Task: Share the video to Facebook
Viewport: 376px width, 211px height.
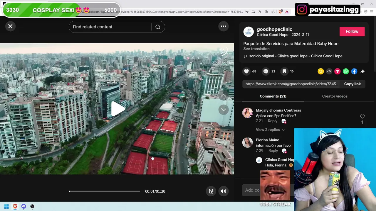Action: (354, 71)
